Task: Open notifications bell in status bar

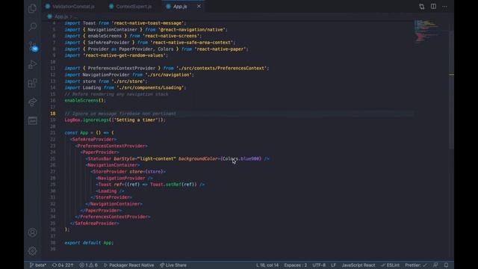Action: point(446,265)
